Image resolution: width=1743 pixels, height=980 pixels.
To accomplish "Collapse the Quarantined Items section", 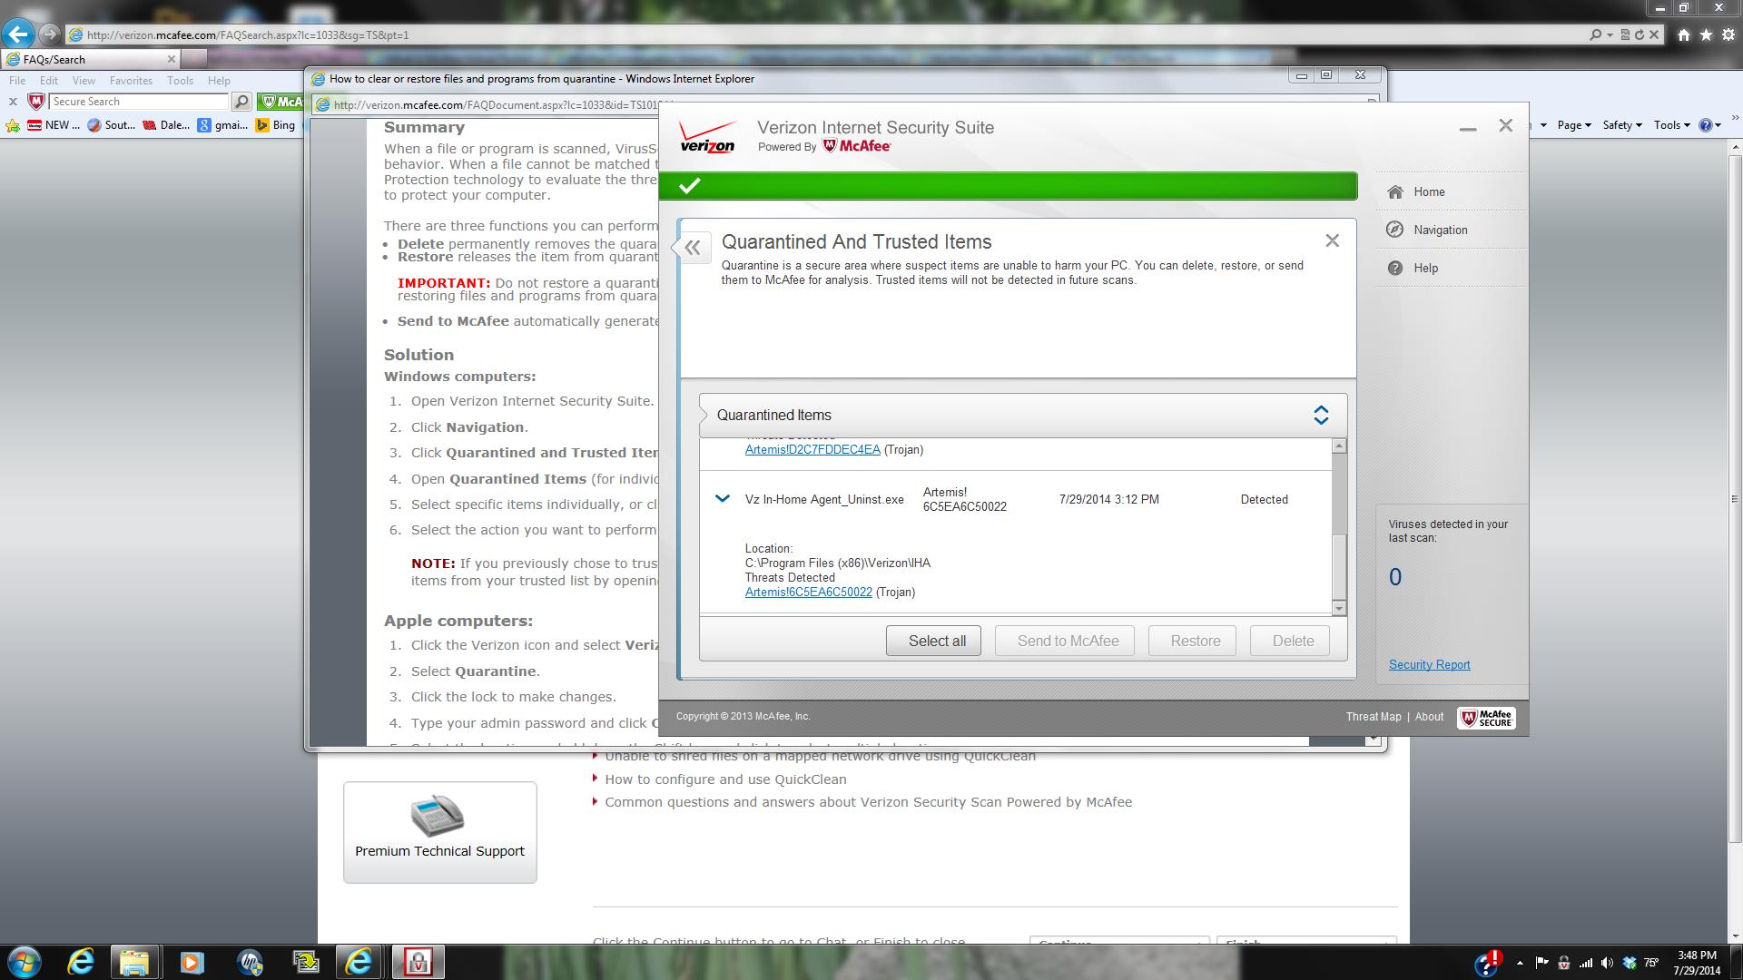I will point(1321,415).
